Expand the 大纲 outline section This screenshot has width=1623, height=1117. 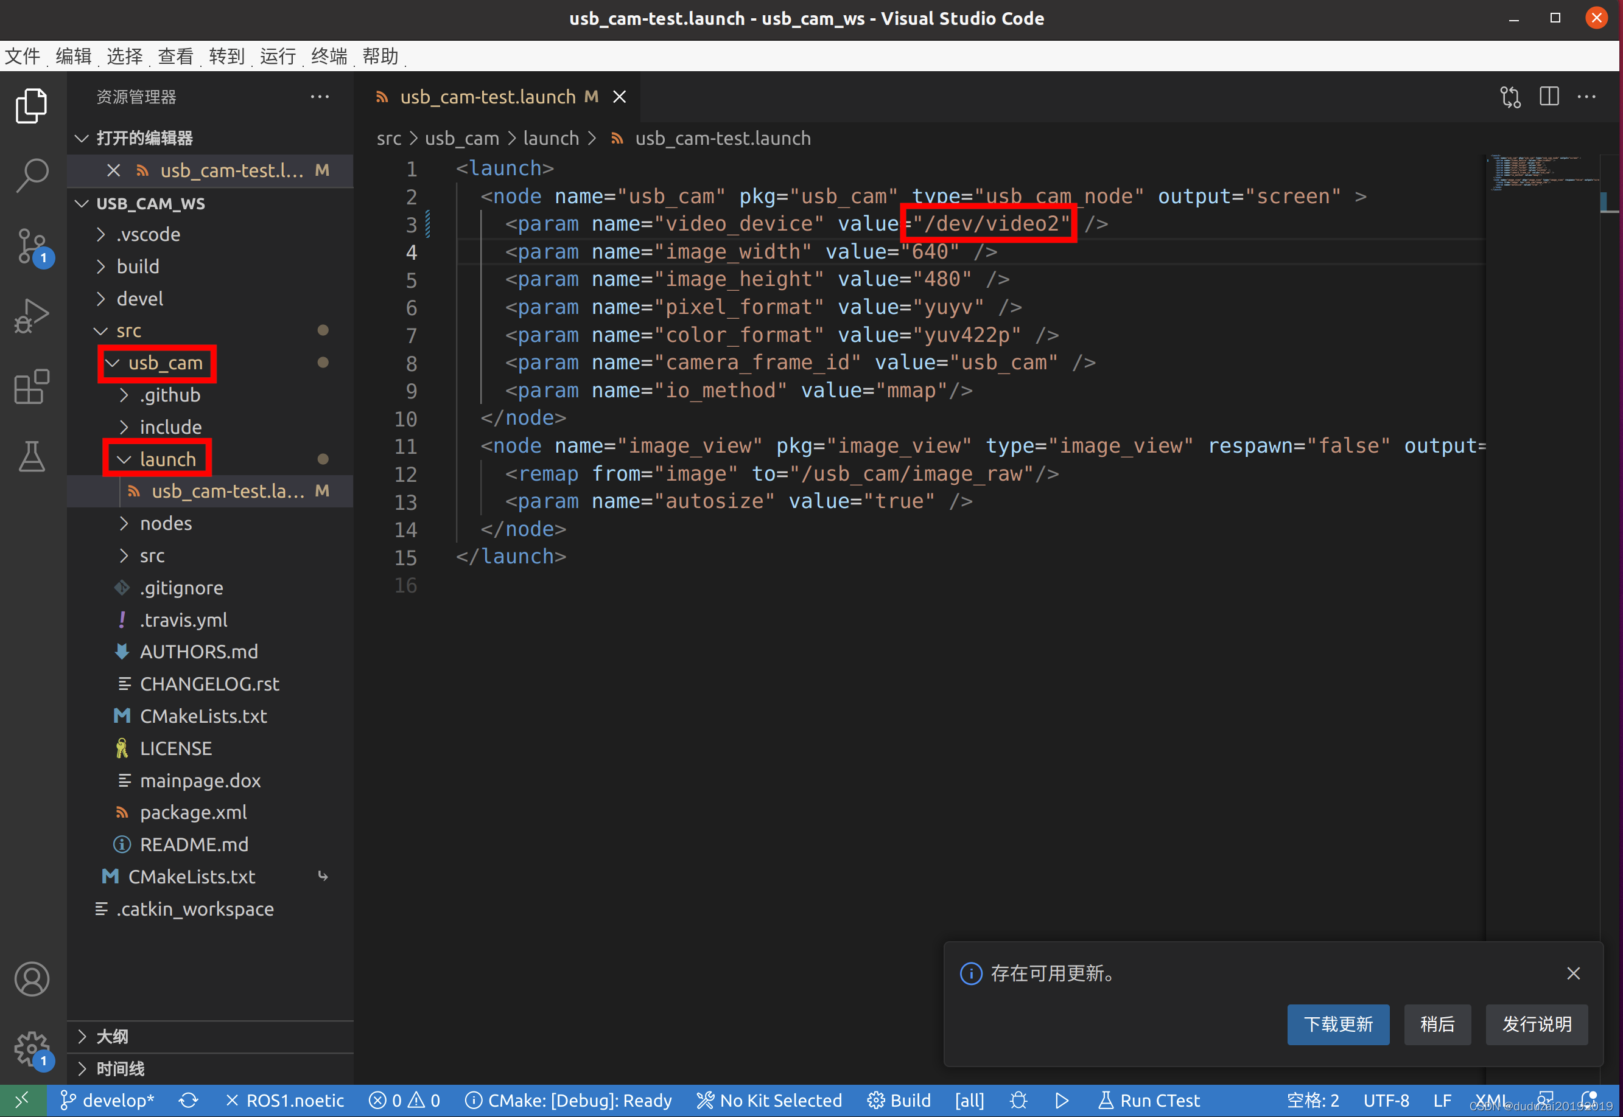coord(210,1037)
